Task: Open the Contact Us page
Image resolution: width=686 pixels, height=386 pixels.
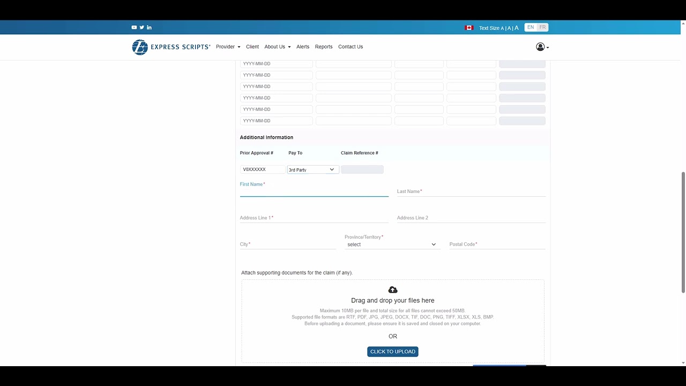Action: 351,47
